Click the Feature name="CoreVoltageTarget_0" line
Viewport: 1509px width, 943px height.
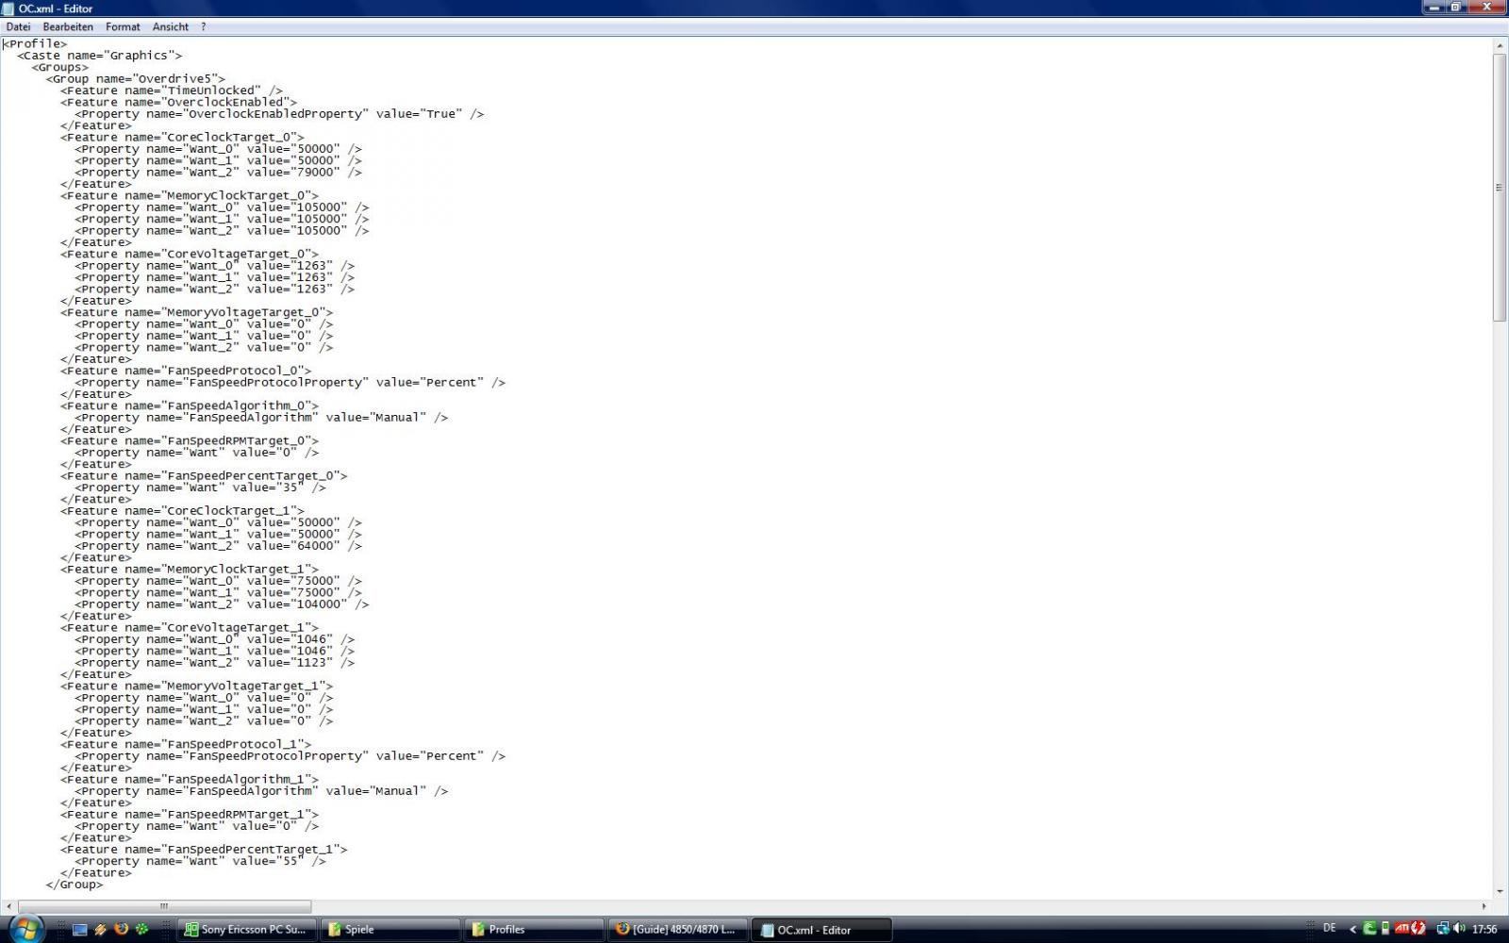190,255
